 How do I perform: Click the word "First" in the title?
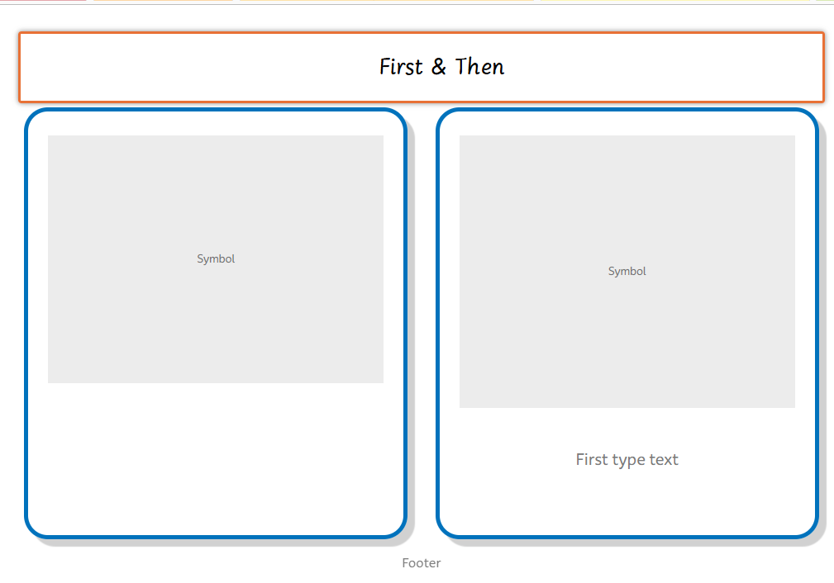[401, 67]
